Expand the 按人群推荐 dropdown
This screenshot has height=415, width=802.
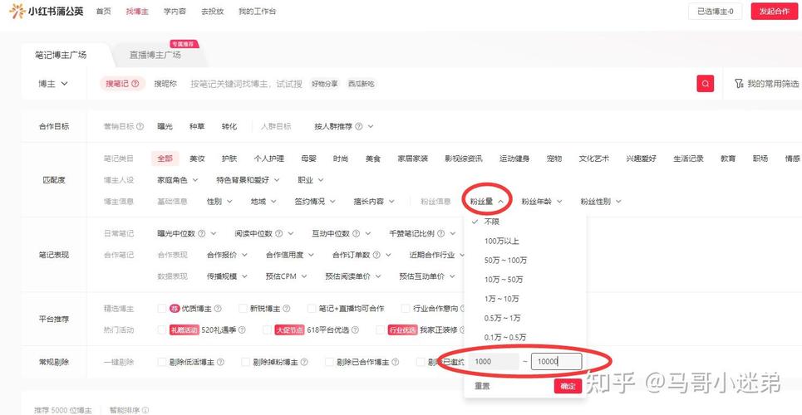coord(344,126)
